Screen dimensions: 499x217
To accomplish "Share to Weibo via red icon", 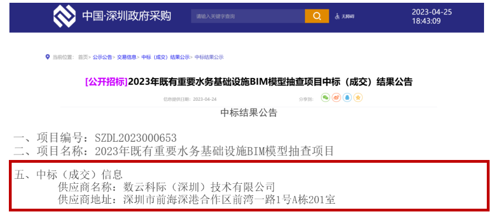I will [x=337, y=98].
